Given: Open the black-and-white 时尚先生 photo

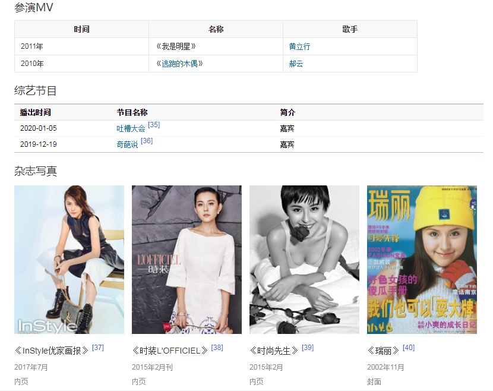Looking at the screenshot, I should pyautogui.click(x=304, y=260).
